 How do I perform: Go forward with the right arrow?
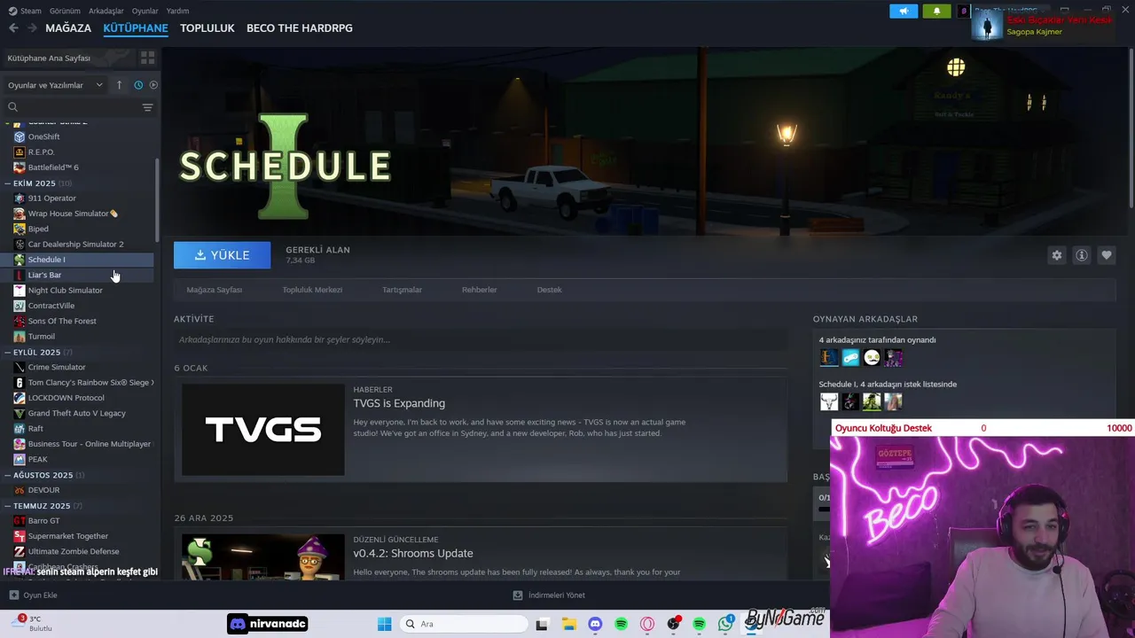tap(32, 28)
